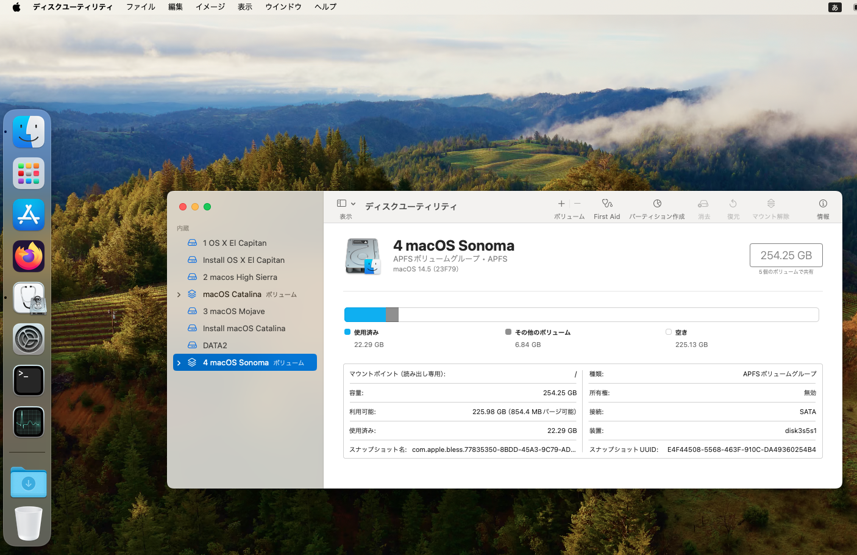Open the 表示 menu in menu bar
Screen dimensions: 857x555
245,7
